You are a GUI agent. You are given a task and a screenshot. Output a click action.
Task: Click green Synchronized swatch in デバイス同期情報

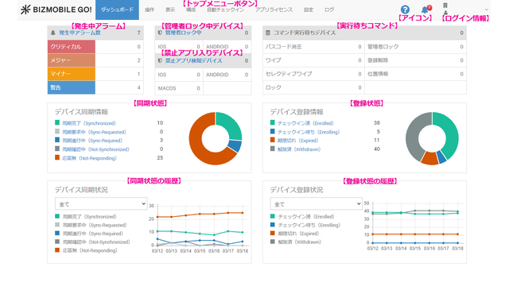click(x=57, y=122)
